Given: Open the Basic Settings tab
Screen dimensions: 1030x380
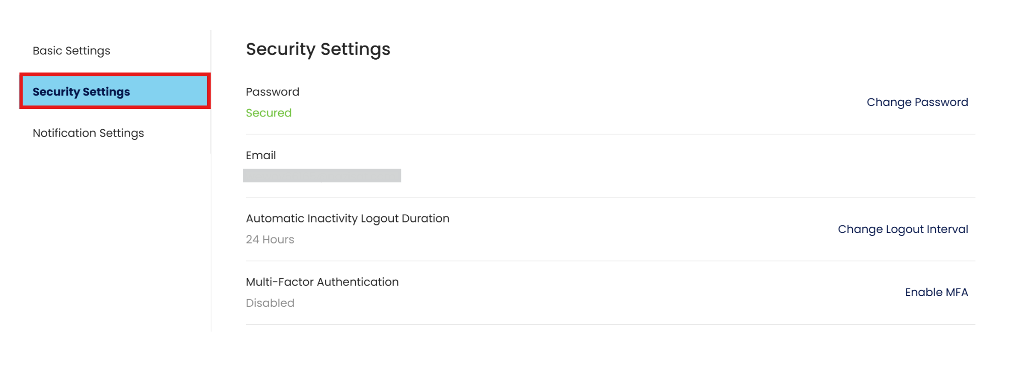Looking at the screenshot, I should (71, 51).
